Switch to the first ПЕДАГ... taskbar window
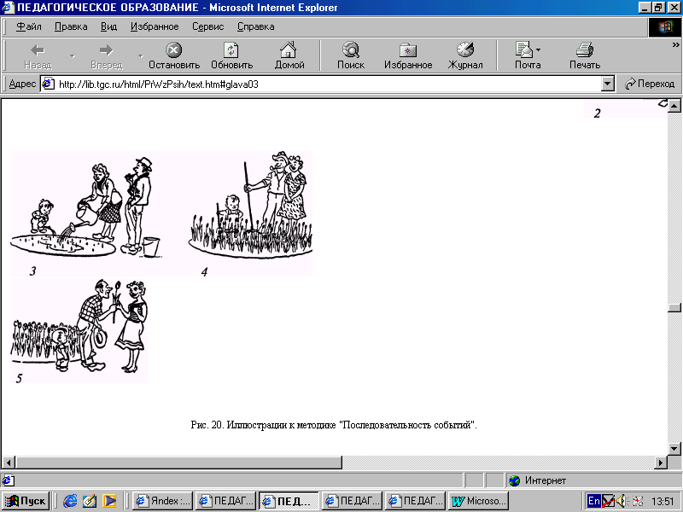 pyautogui.click(x=225, y=501)
